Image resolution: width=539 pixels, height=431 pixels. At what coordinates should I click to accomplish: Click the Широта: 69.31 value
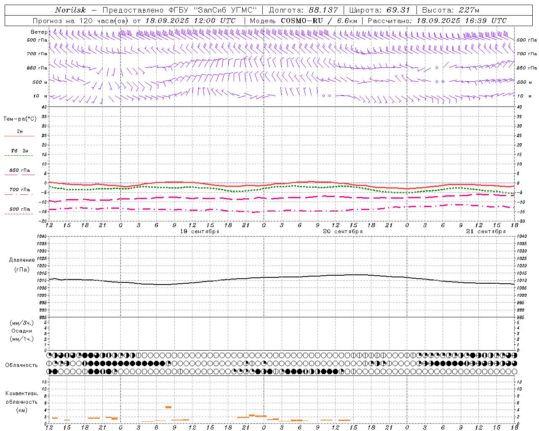coord(379,10)
